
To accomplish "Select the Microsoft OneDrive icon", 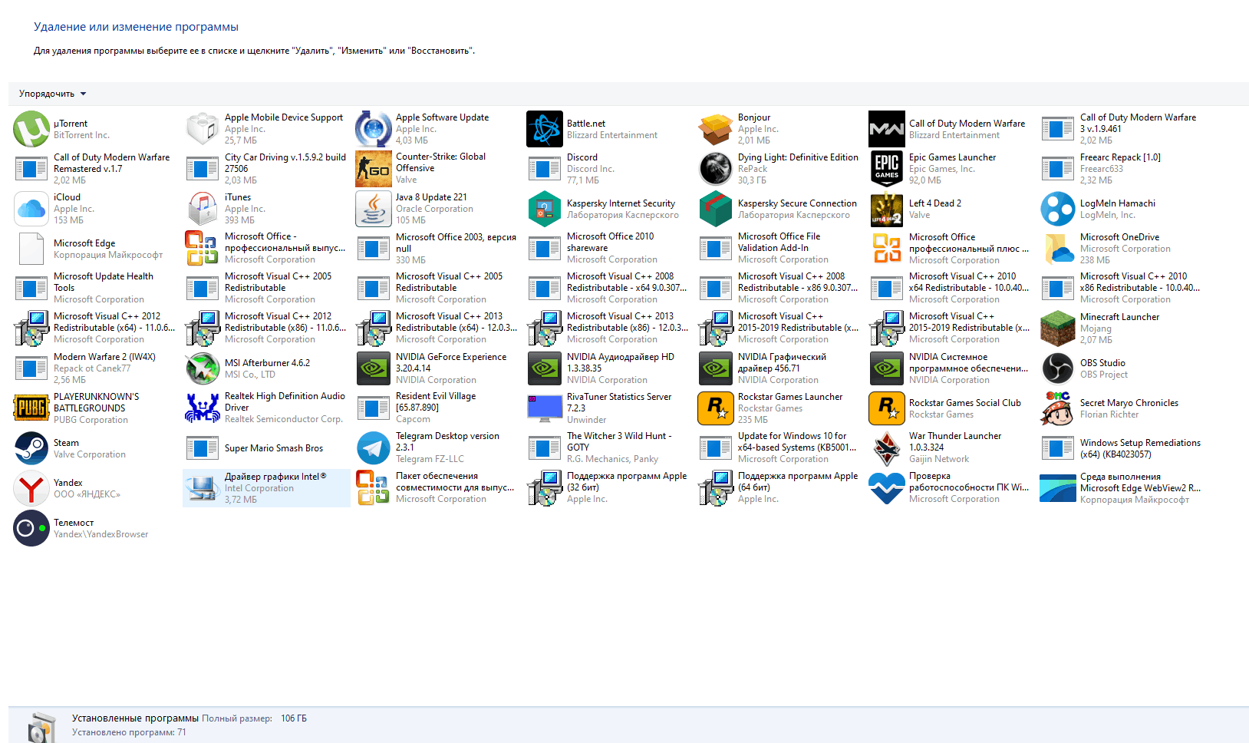I will click(x=1058, y=249).
